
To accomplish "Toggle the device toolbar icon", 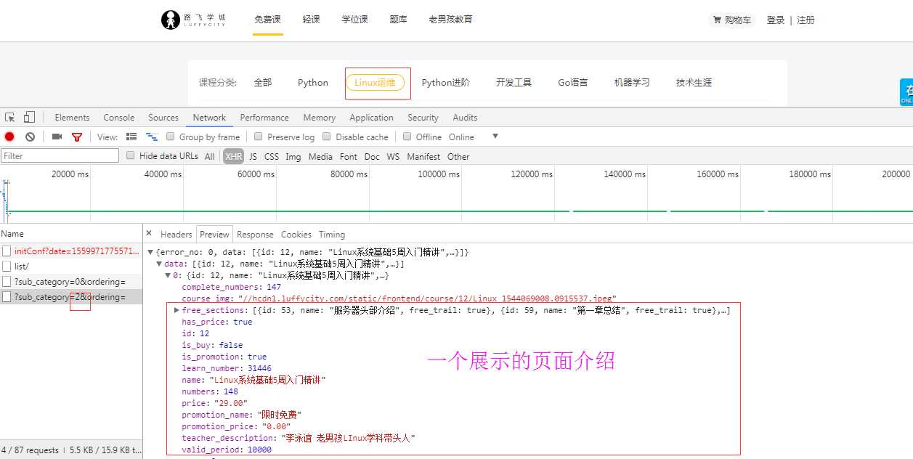I will [29, 118].
